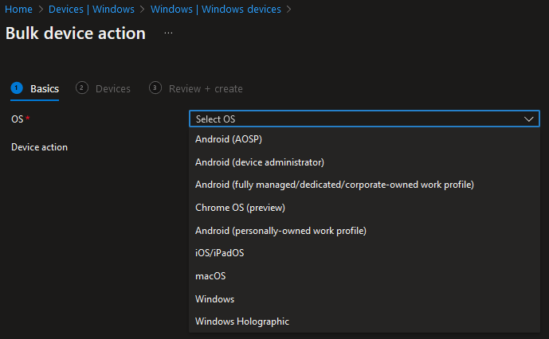Click the OS field label
The width and height of the screenshot is (549, 339).
[18, 119]
